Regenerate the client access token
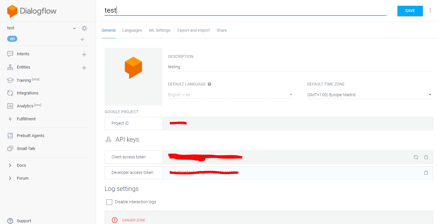The height and width of the screenshot is (224, 437). click(x=416, y=157)
